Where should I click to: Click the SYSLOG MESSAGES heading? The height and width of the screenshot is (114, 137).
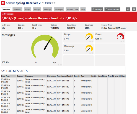(x=14, y=71)
